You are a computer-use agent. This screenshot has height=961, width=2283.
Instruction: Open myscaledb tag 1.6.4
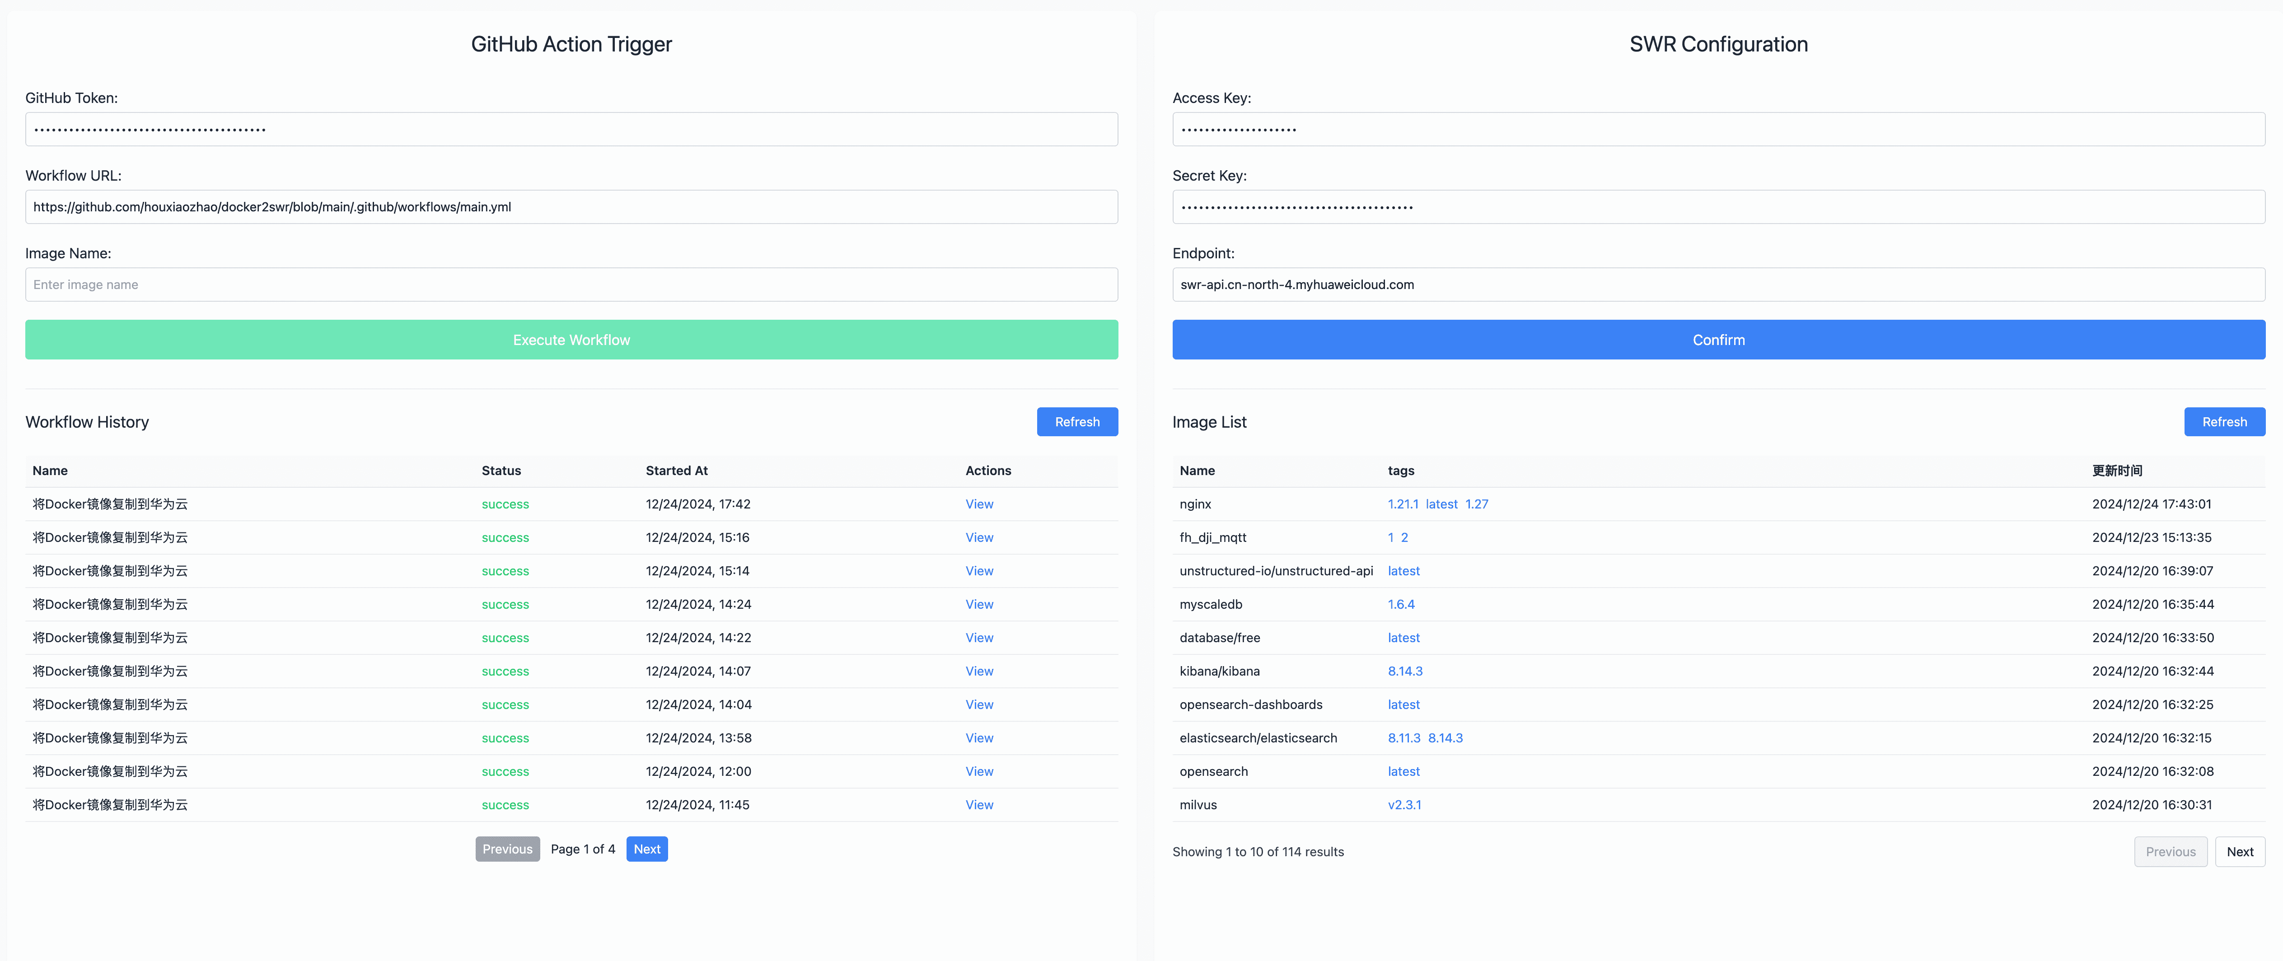tap(1400, 604)
